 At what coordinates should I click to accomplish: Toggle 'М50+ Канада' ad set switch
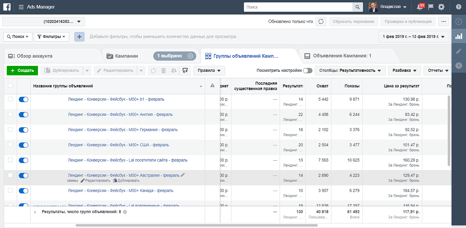click(x=24, y=191)
